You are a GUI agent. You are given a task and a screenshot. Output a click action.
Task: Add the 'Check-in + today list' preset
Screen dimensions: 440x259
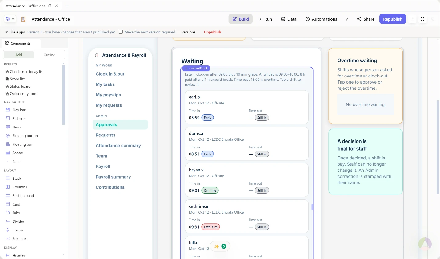[x=25, y=72]
